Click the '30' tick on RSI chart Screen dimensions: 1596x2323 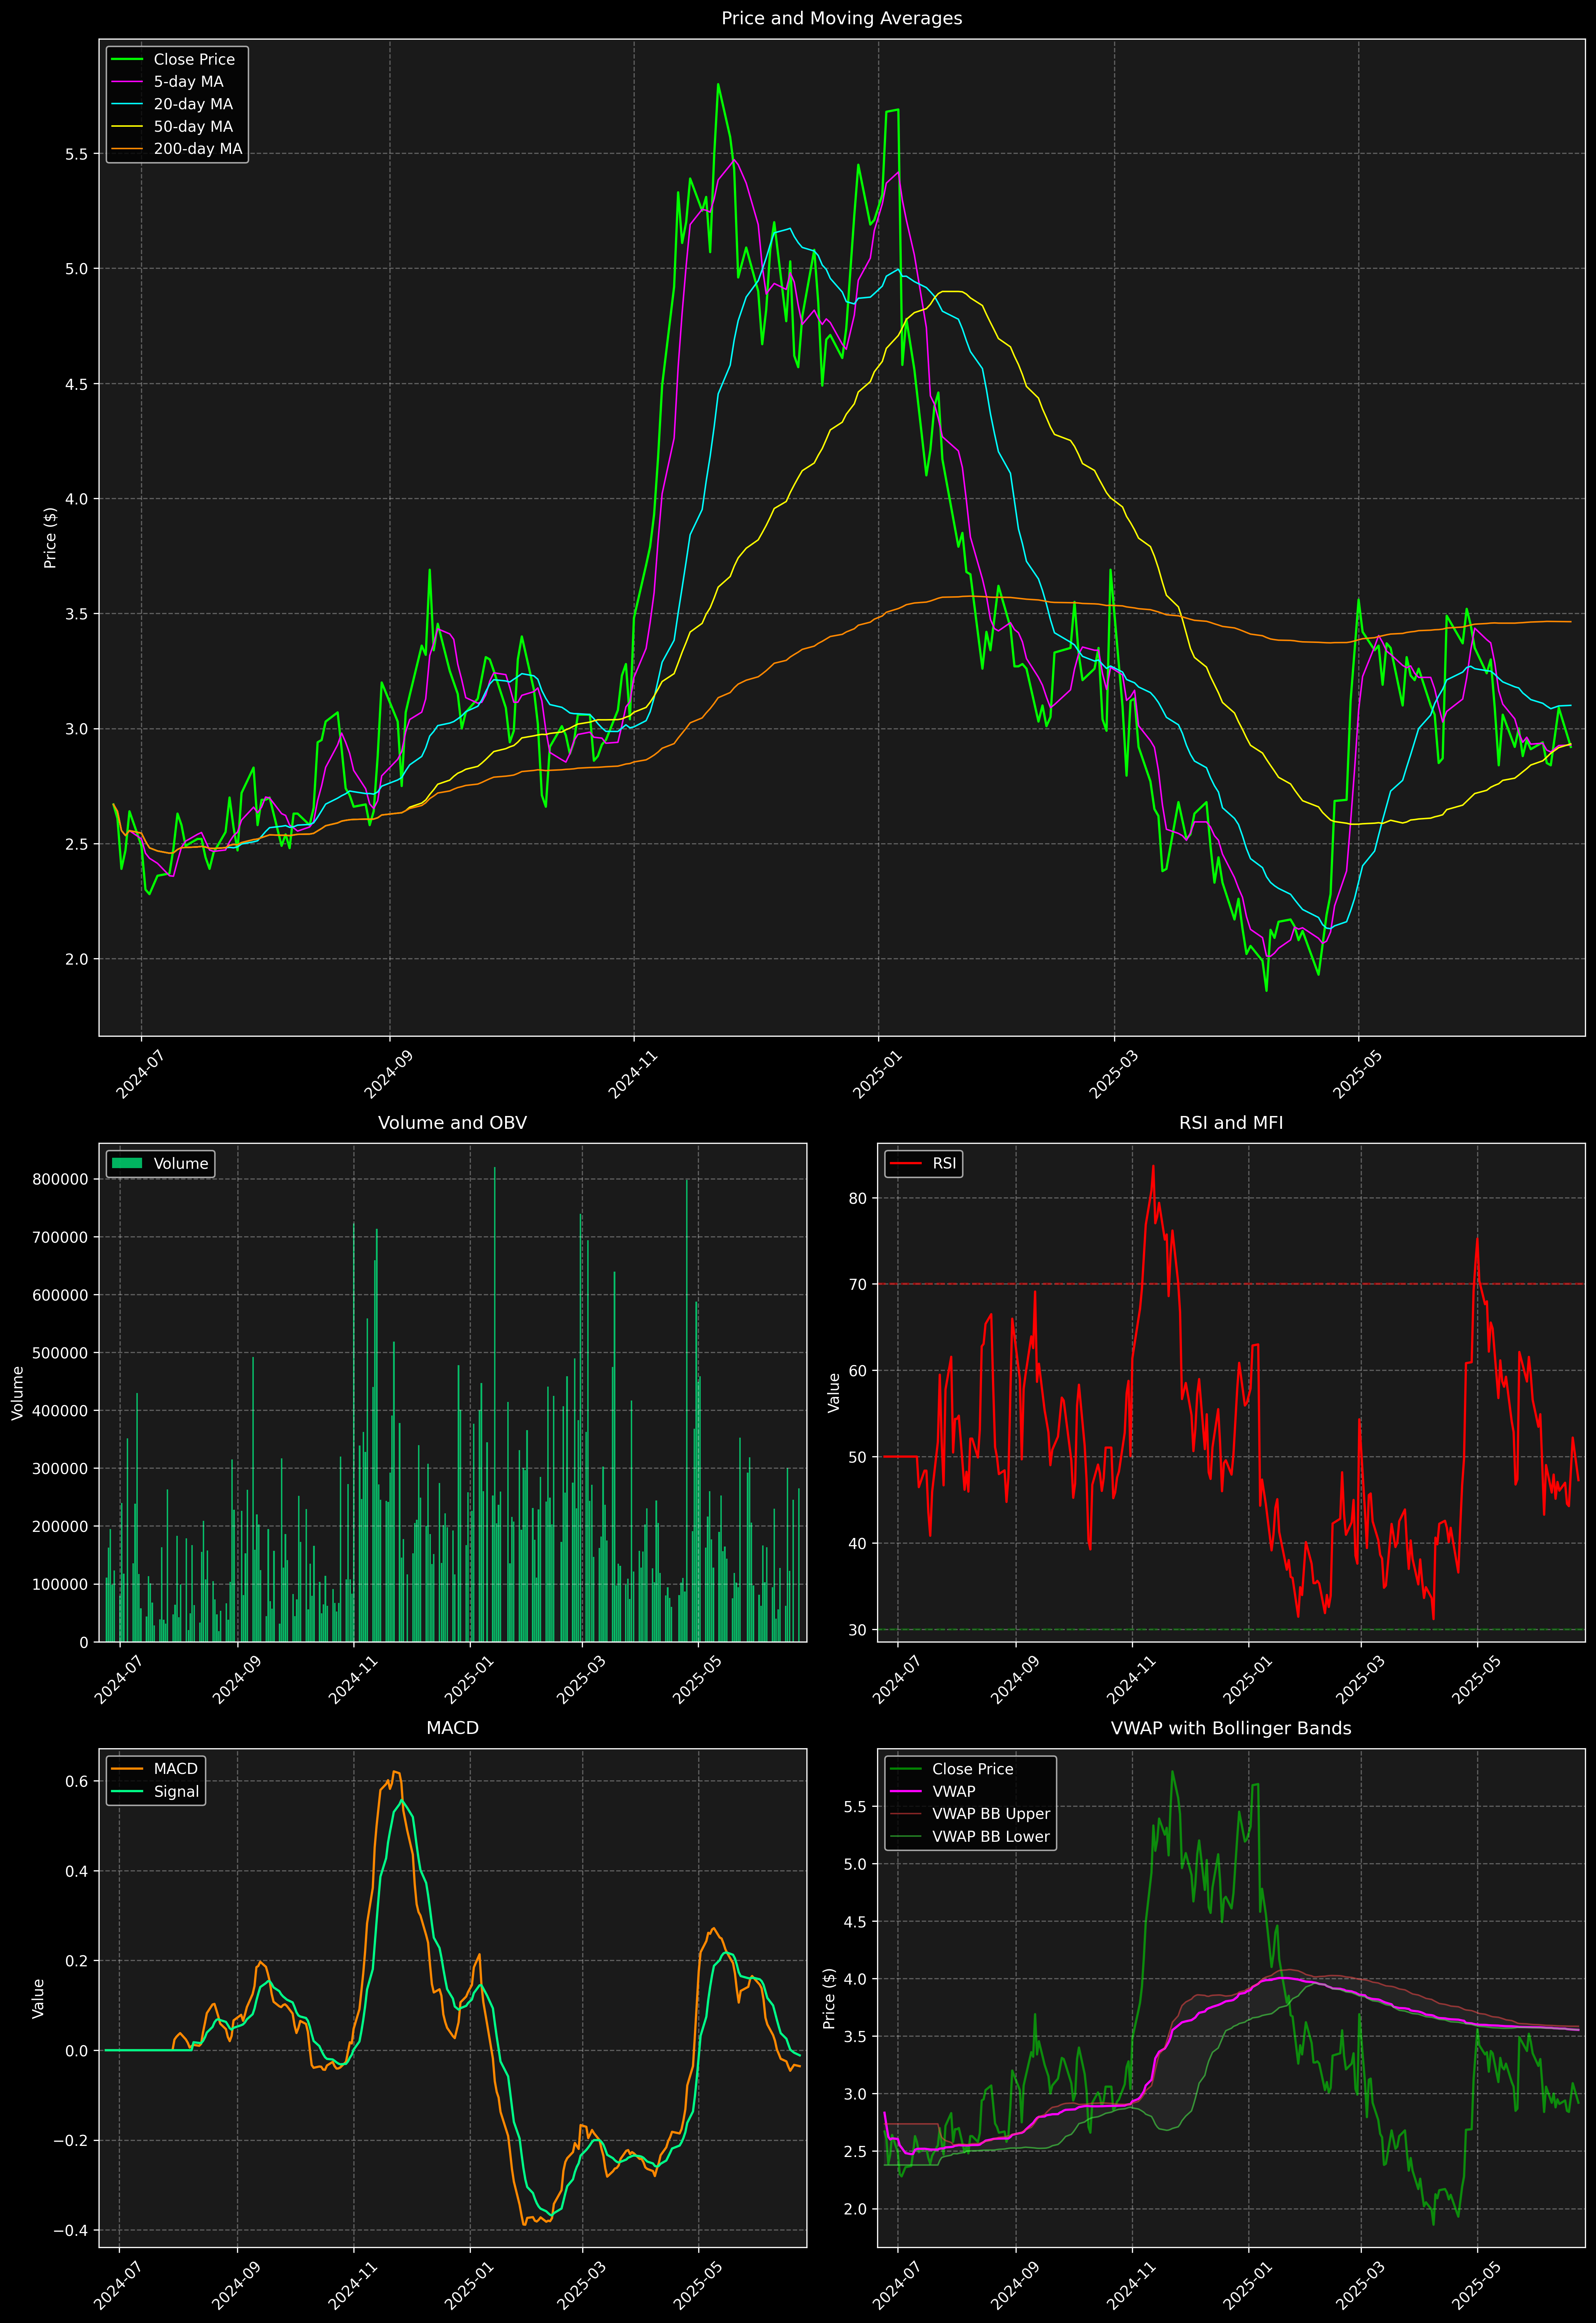click(858, 1630)
